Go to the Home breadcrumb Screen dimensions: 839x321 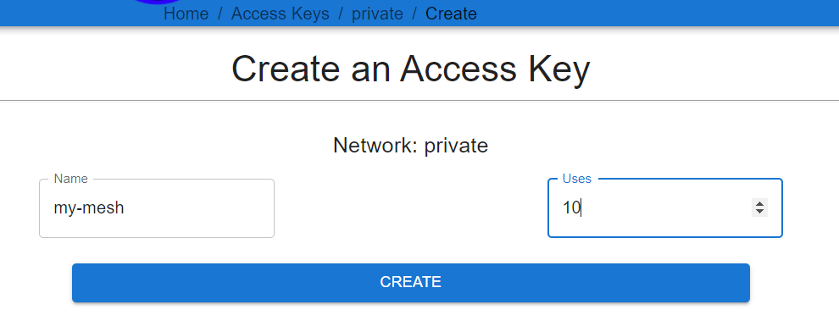tap(186, 14)
